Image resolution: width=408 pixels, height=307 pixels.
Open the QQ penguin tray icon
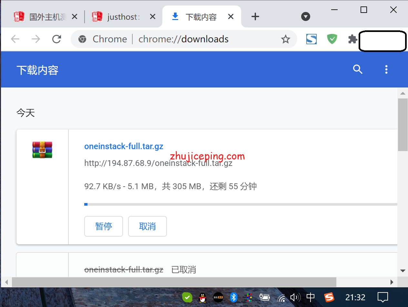click(x=202, y=297)
